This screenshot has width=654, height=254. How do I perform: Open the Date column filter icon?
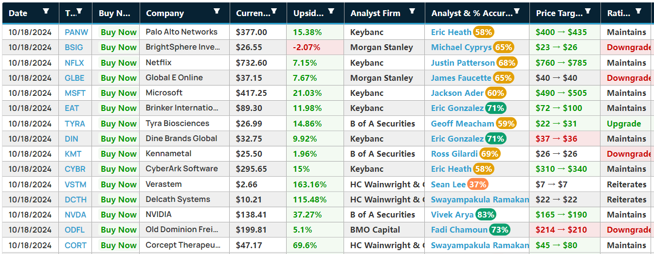46,11
